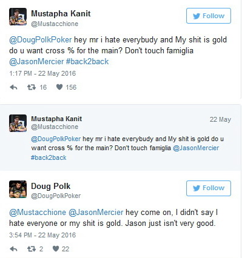Reply to Doug Polk's tweet
242x258 pixels.
click(x=14, y=249)
